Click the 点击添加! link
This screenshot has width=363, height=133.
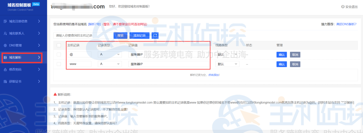click(214, 75)
